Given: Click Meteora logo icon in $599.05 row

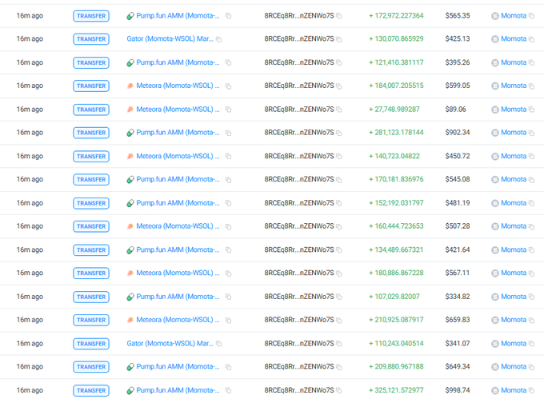Looking at the screenshot, I should point(130,86).
